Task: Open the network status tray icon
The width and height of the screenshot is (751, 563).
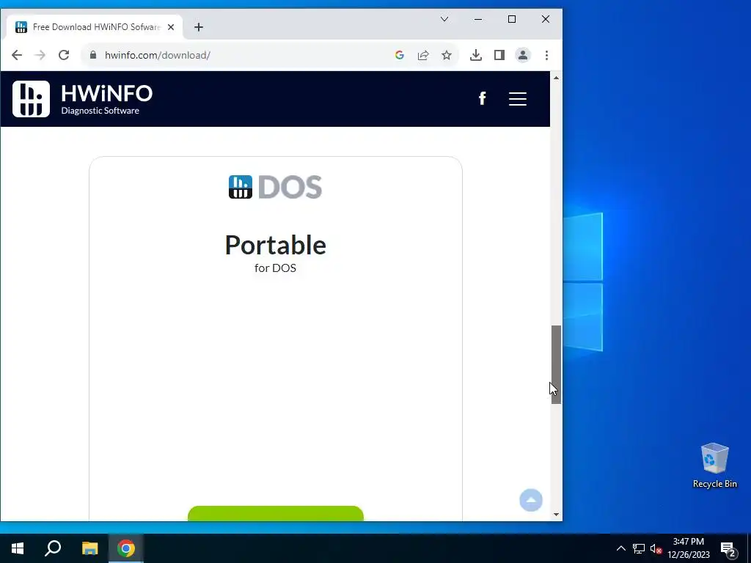Action: pos(639,548)
